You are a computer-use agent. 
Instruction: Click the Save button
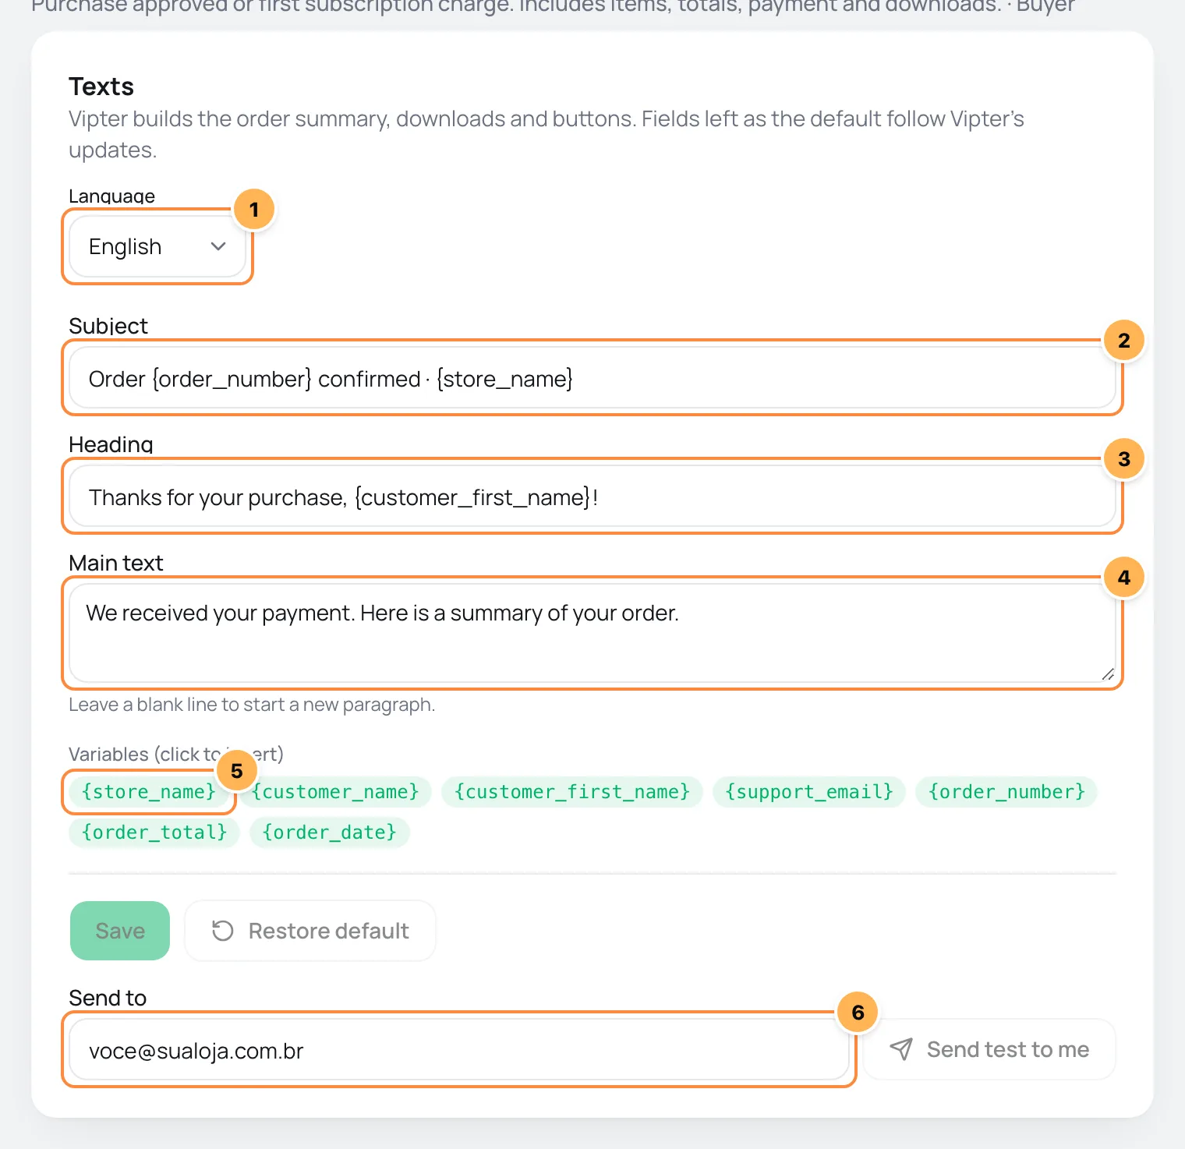(120, 931)
